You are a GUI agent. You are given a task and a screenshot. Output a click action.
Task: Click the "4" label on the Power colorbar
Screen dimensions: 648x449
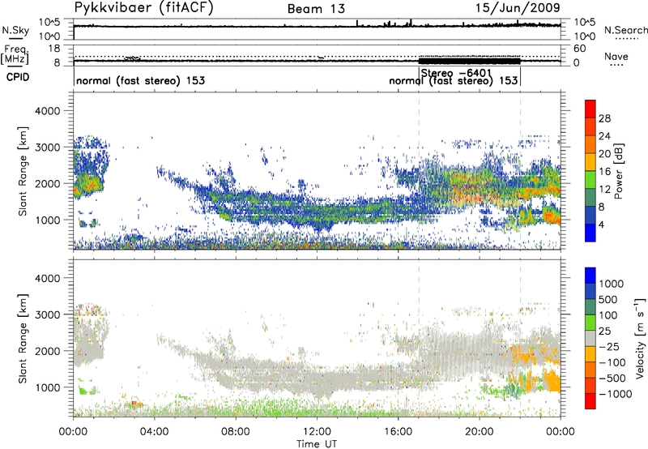[x=602, y=224]
